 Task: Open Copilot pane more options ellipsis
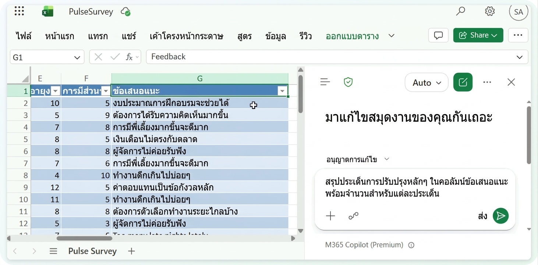487,82
